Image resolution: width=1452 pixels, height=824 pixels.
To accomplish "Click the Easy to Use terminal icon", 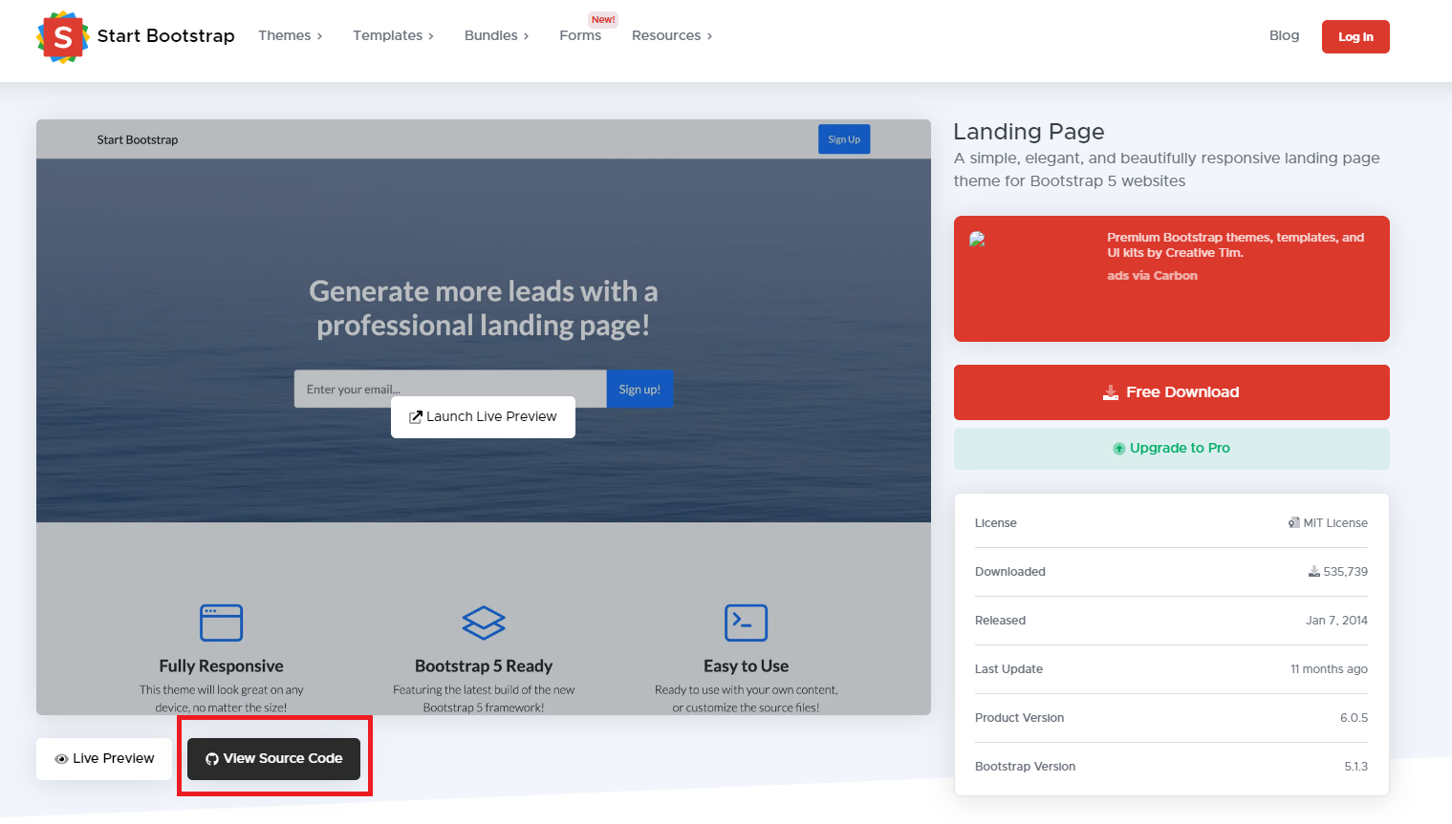I will [x=747, y=623].
